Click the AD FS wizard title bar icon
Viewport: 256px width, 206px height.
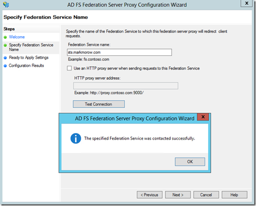[6, 5]
